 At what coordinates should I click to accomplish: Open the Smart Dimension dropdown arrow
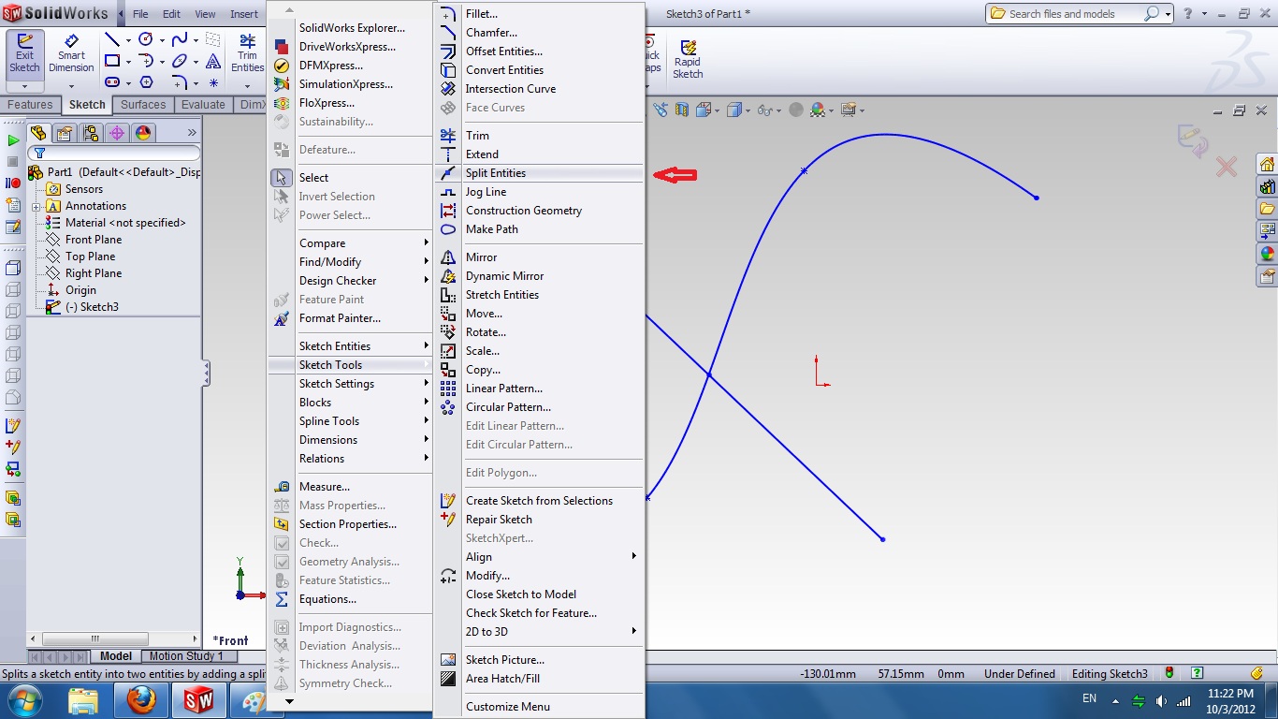tap(71, 86)
